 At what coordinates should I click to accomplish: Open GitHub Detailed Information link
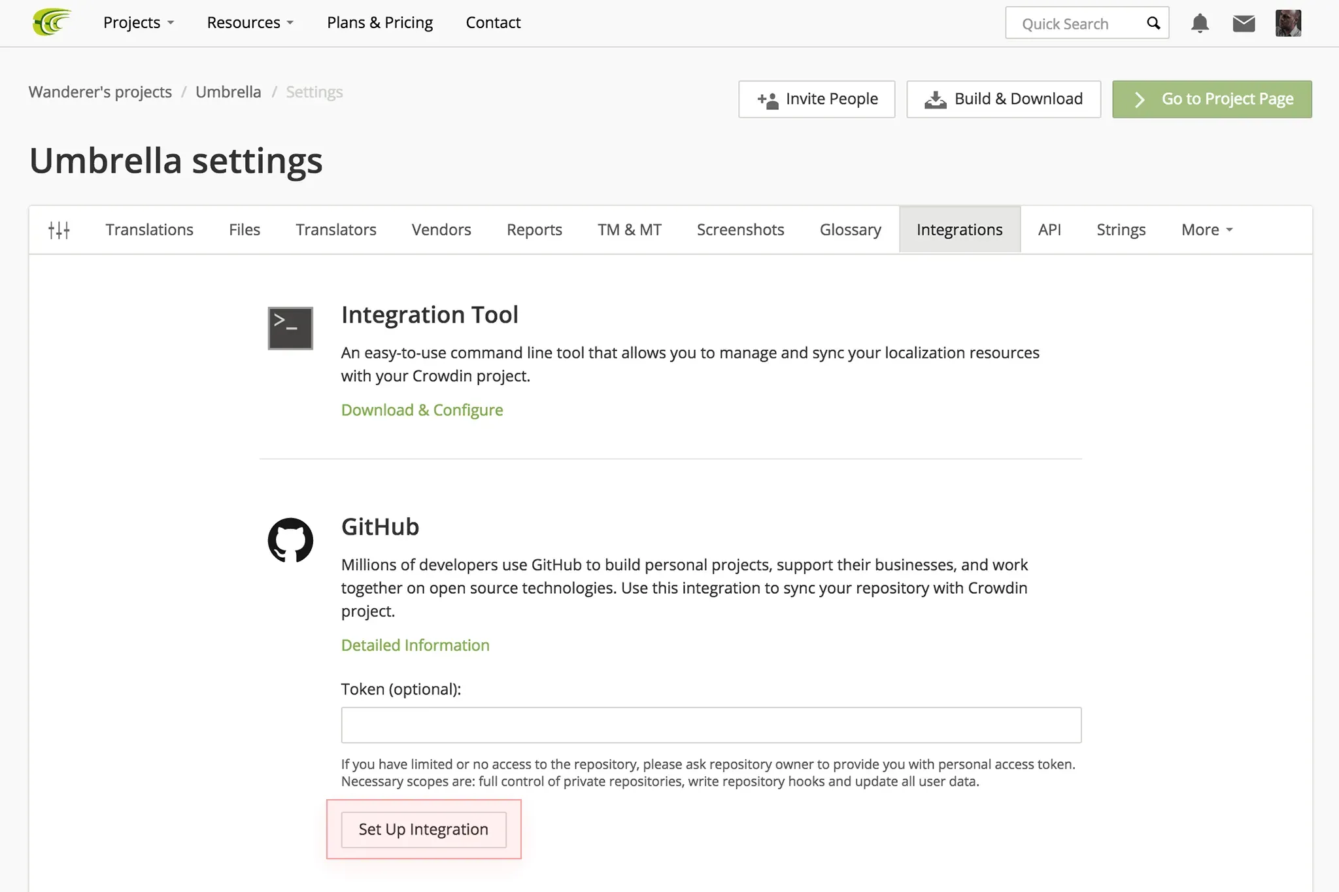415,645
